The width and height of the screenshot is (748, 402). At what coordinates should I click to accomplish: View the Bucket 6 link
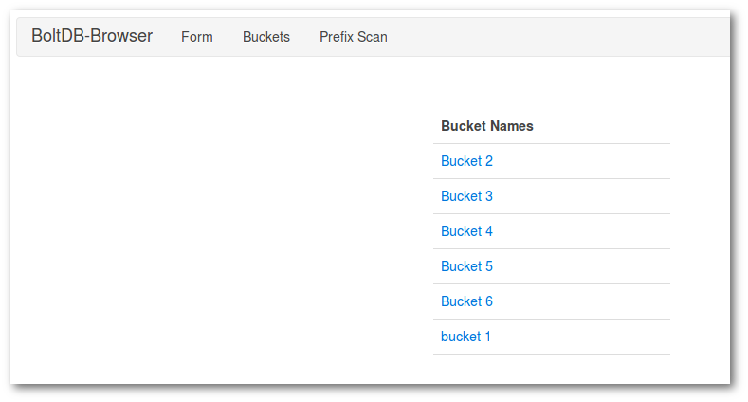coord(466,301)
